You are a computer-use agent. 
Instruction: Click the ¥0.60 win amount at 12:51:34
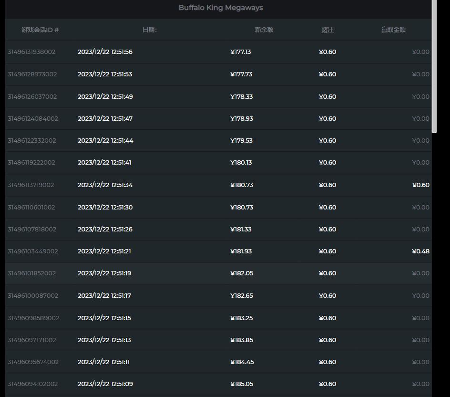click(x=421, y=185)
